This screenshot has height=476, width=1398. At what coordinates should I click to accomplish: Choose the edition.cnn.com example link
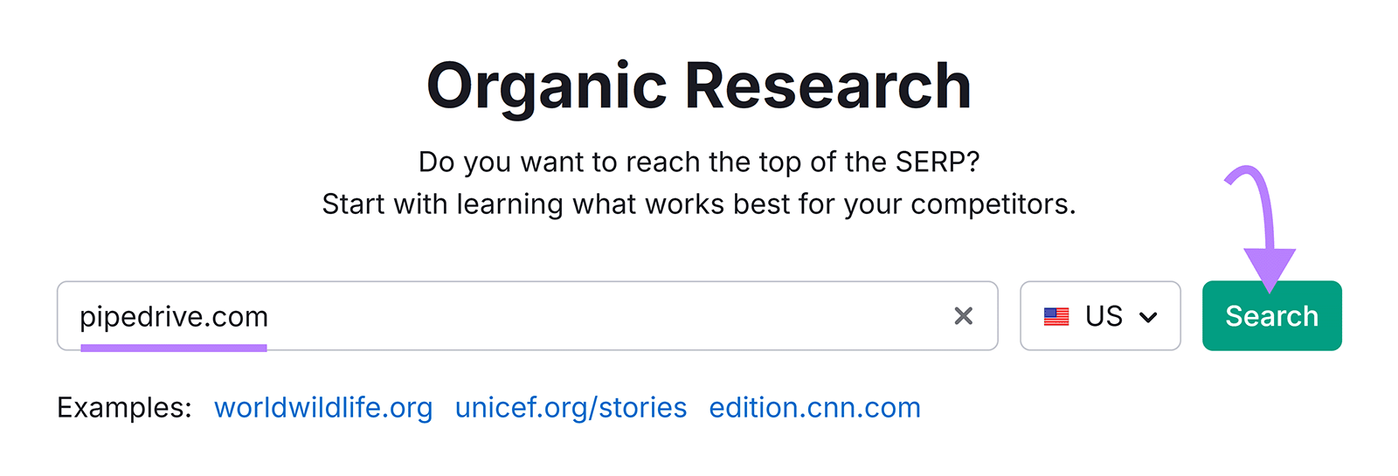click(814, 408)
